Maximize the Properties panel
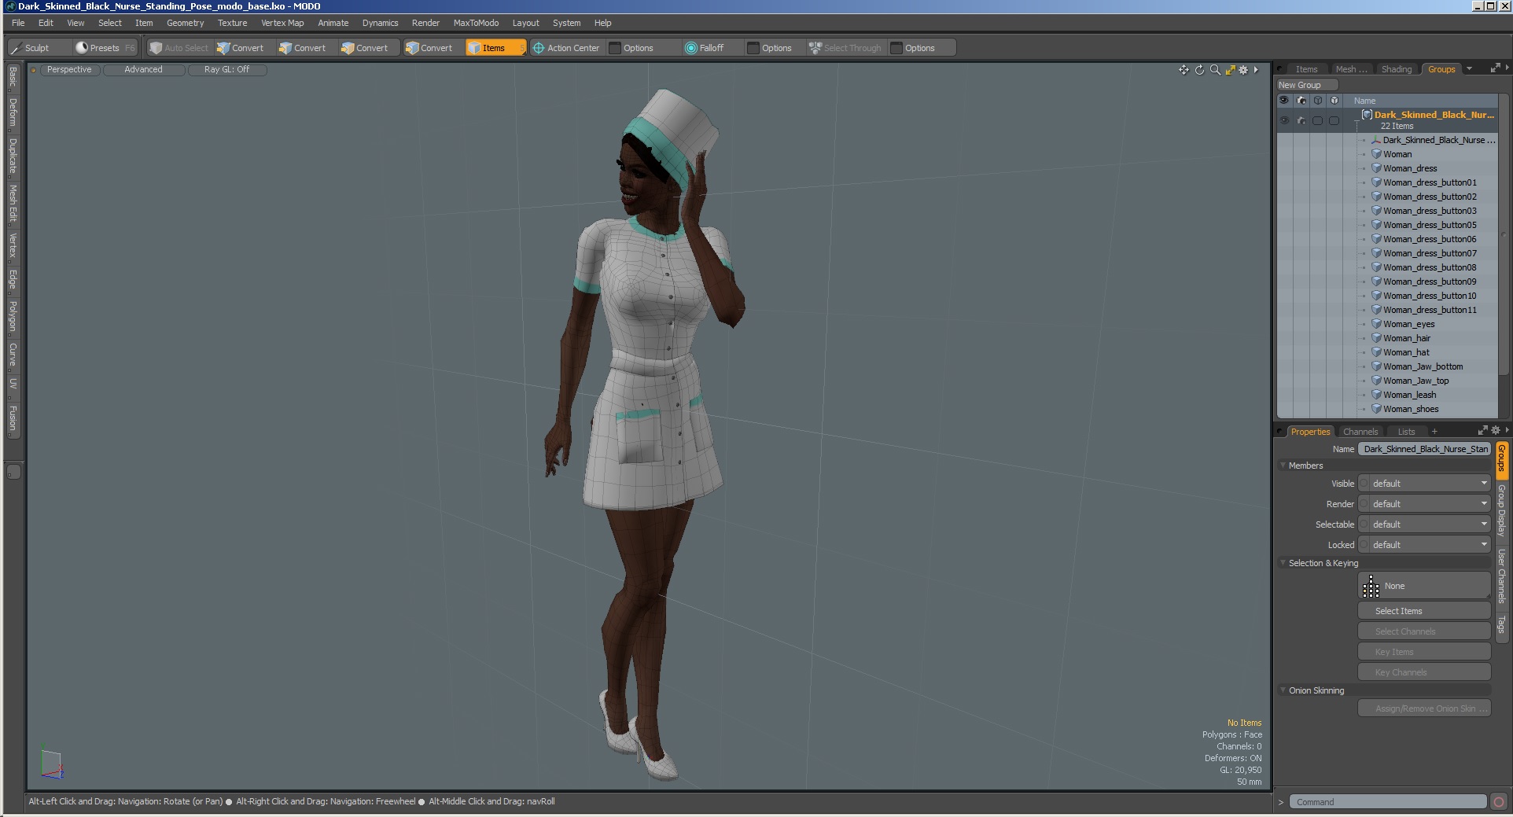The width and height of the screenshot is (1513, 817). pos(1482,431)
